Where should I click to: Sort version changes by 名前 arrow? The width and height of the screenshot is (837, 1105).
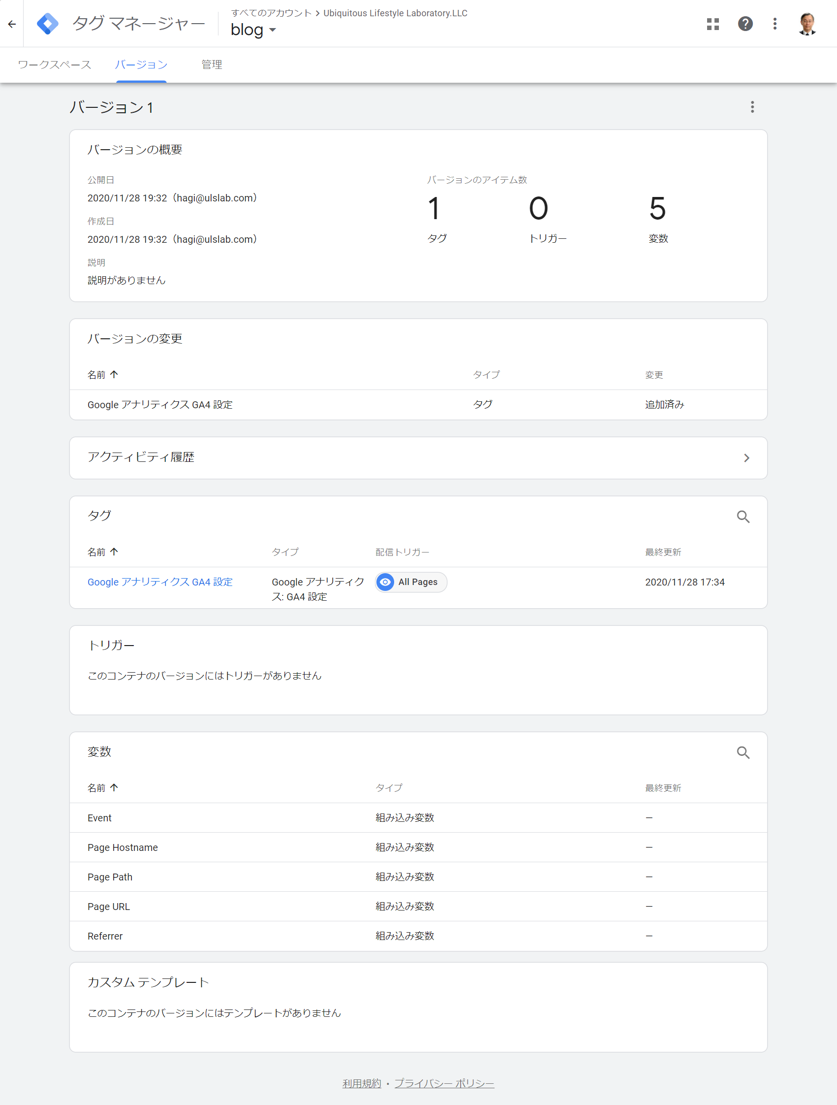114,374
